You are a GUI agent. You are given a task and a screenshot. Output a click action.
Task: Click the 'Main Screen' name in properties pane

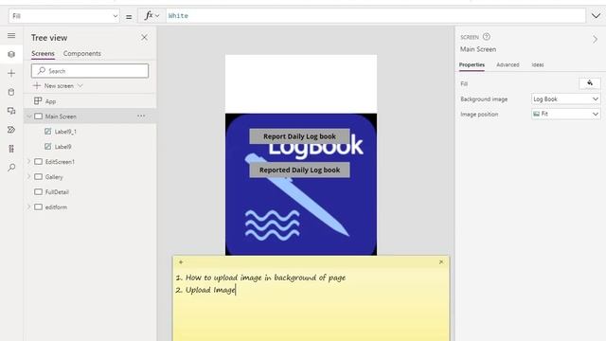(478, 49)
